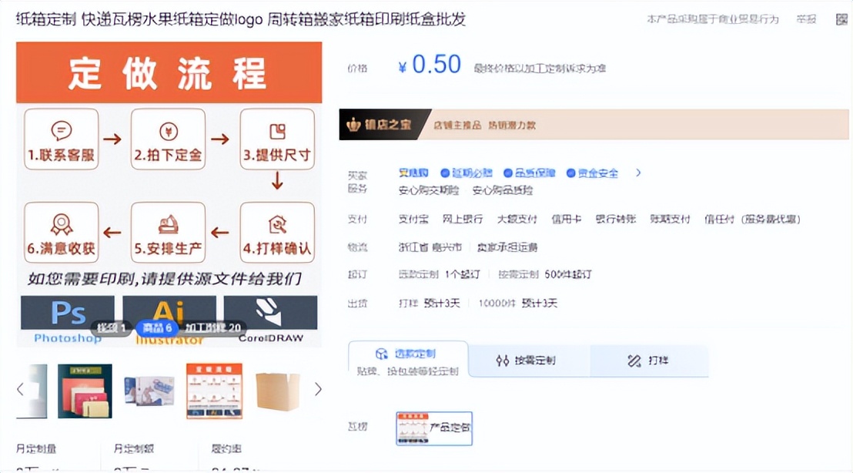This screenshot has height=473, width=853.
Task: Click the 举报 report link
Action: [806, 18]
